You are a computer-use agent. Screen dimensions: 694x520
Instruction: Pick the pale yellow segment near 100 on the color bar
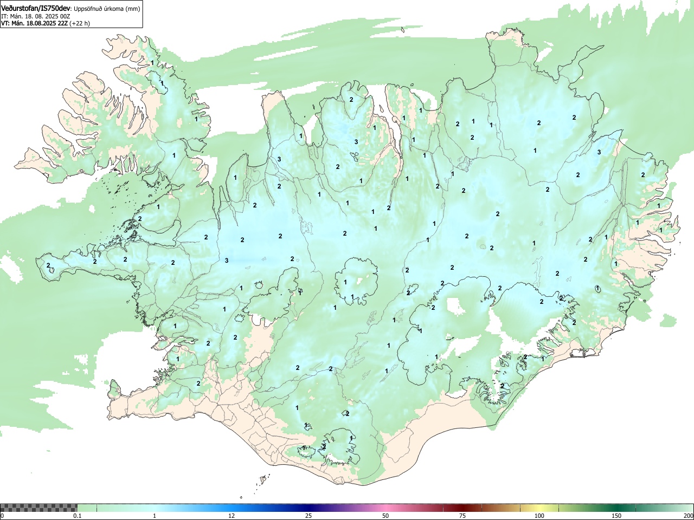coord(539,508)
